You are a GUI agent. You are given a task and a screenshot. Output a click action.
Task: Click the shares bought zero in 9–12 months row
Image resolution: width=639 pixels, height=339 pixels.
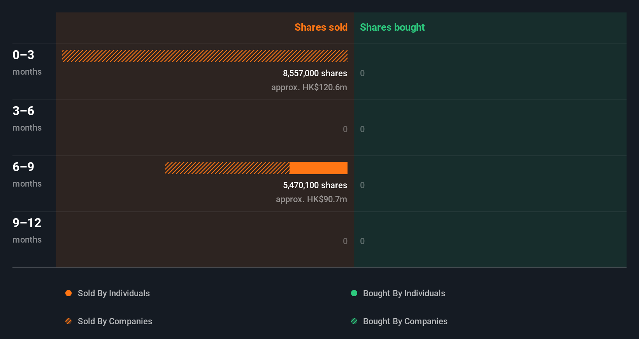362,241
